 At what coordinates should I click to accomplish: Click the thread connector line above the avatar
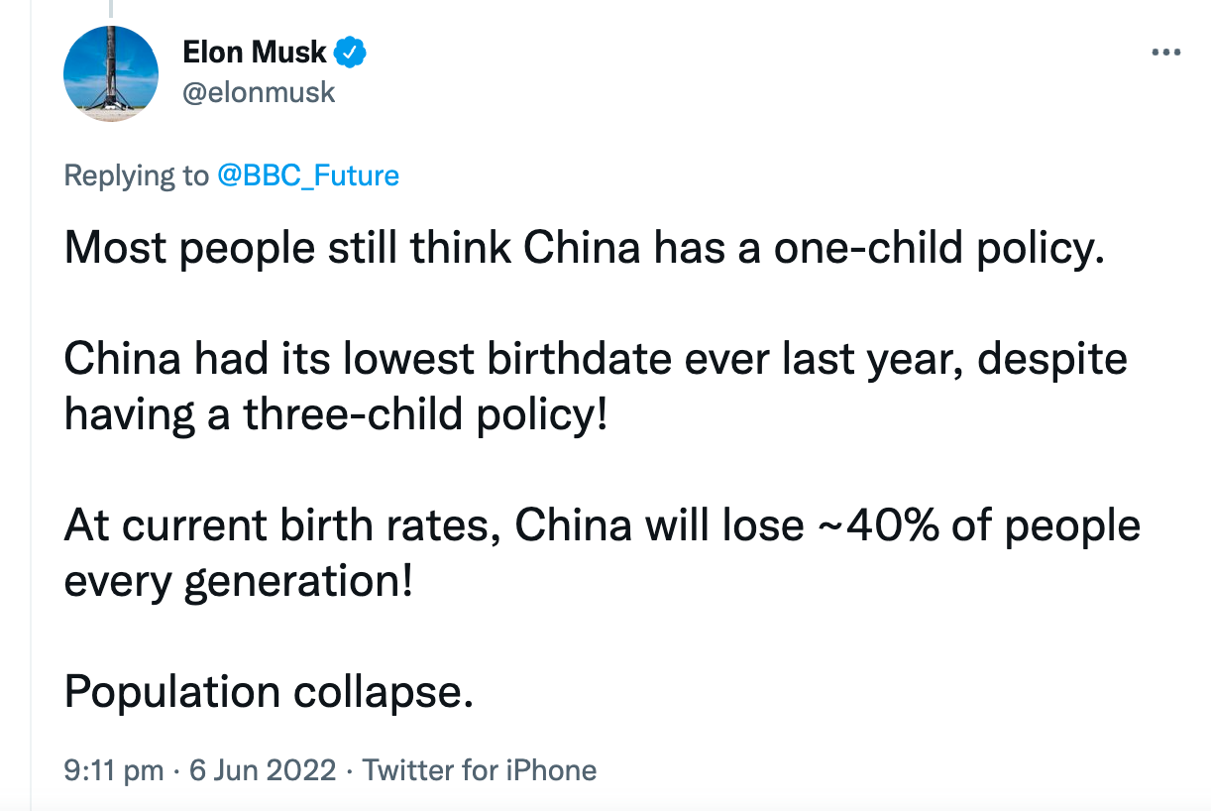[111, 8]
